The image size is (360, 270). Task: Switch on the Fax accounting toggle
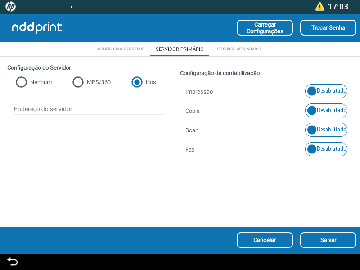pyautogui.click(x=326, y=149)
